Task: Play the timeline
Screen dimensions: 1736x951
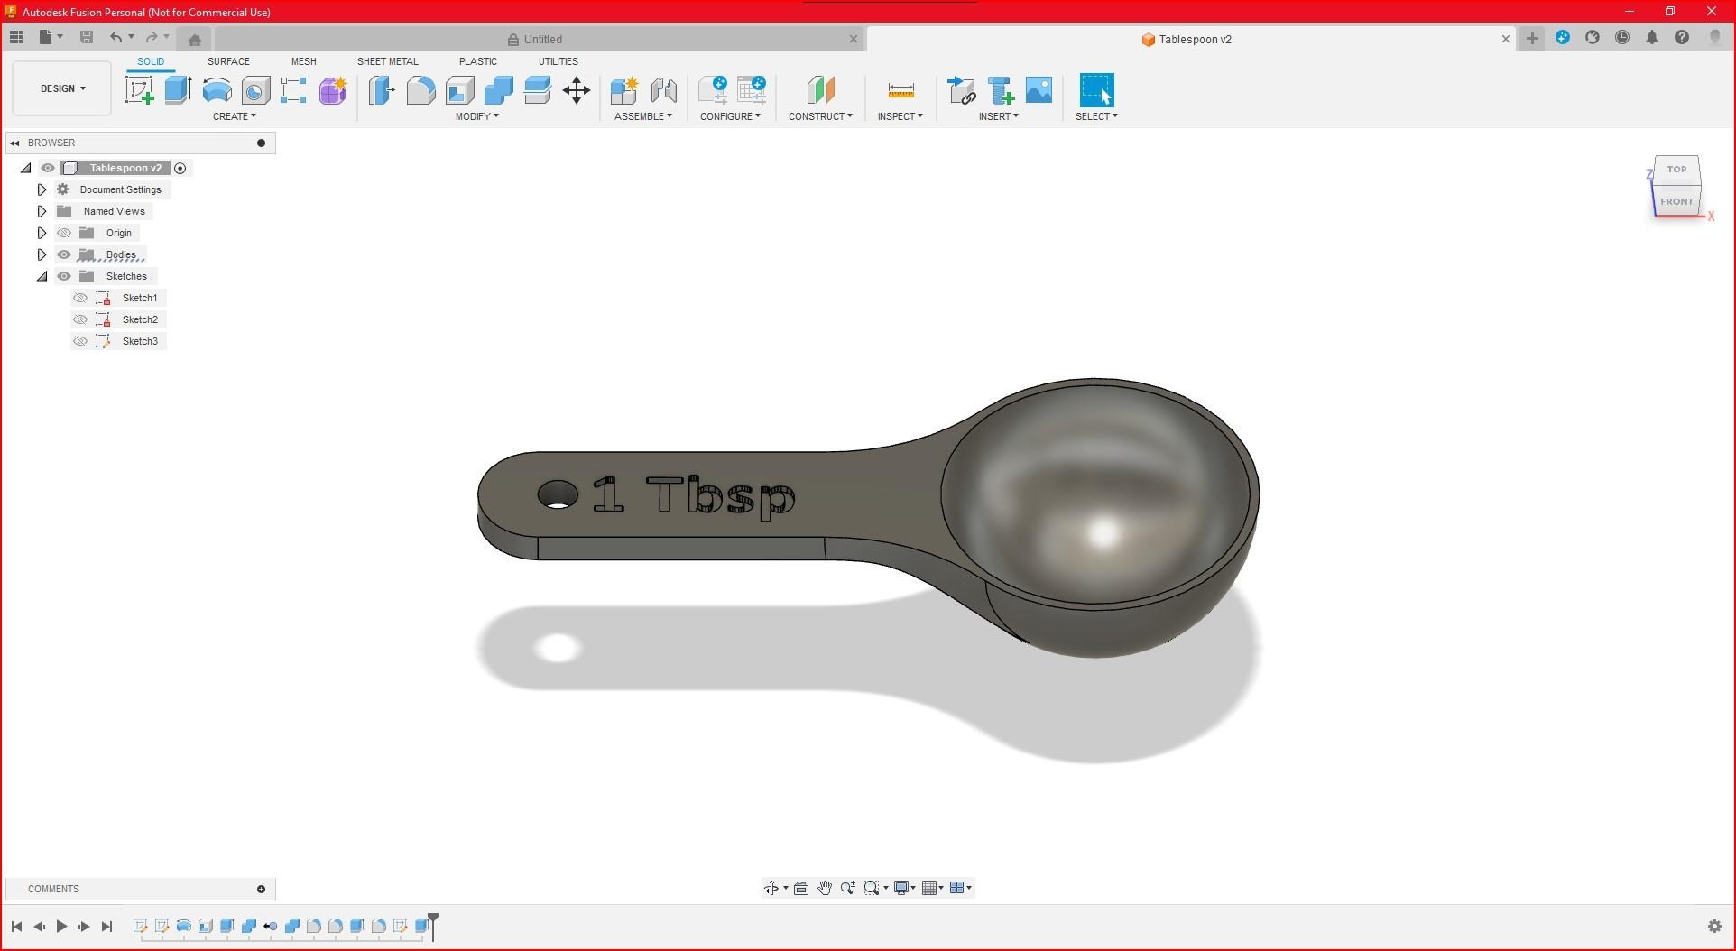Action: coord(61,926)
